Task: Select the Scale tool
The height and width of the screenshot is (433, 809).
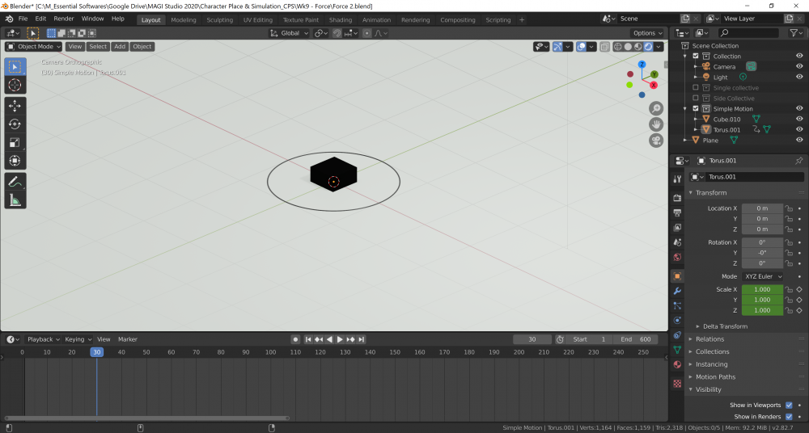Action: pos(15,142)
